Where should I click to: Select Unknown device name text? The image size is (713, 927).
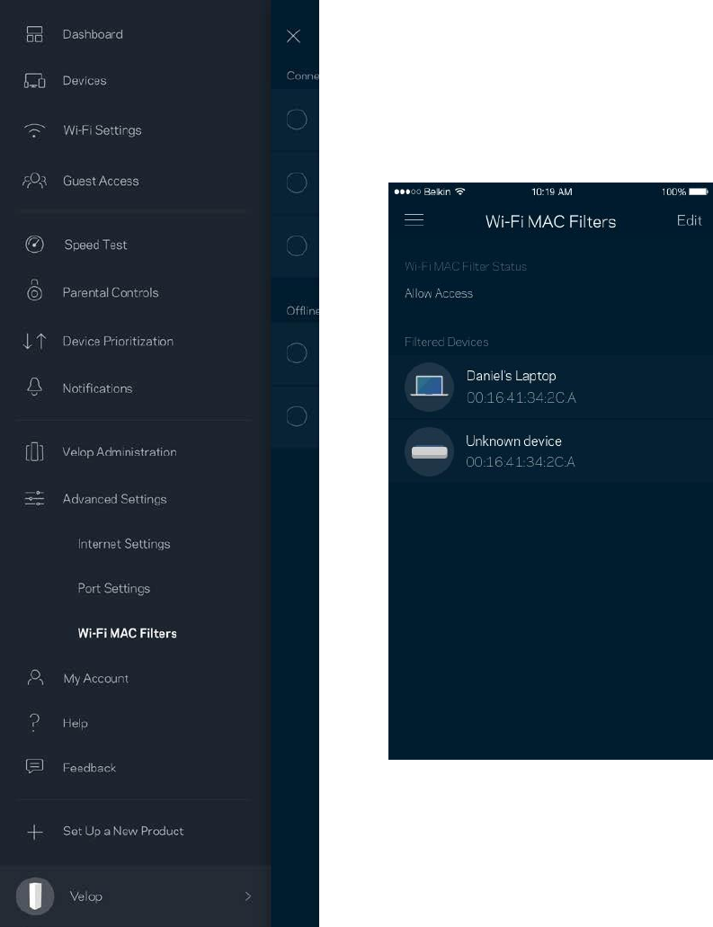click(x=513, y=441)
